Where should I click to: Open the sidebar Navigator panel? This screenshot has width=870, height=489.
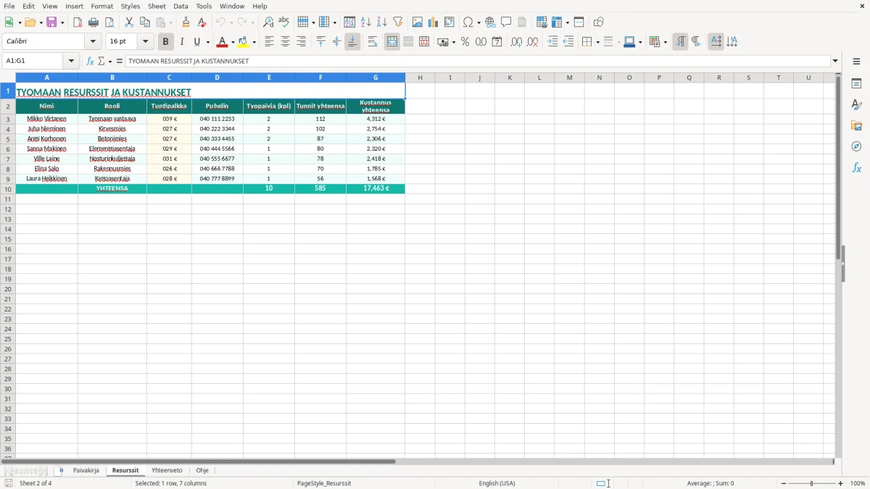[856, 146]
